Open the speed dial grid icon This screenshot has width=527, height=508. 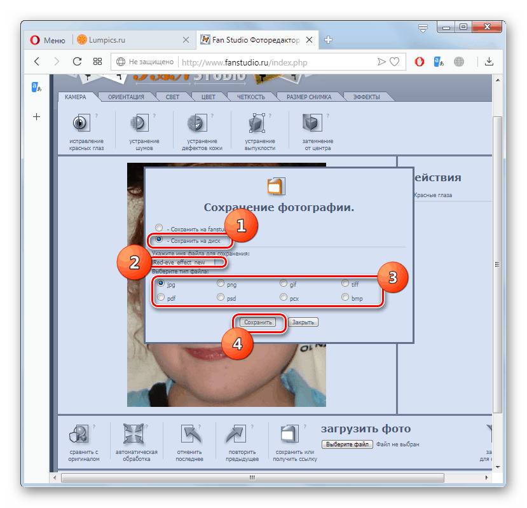tap(97, 62)
